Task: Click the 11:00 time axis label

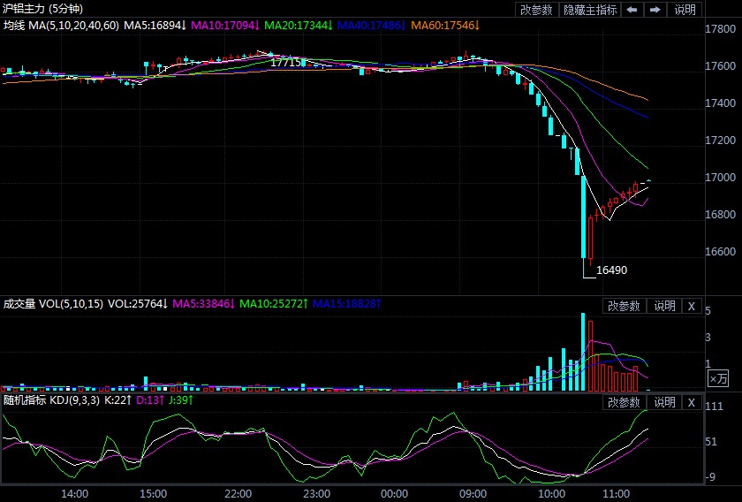Action: 616,494
